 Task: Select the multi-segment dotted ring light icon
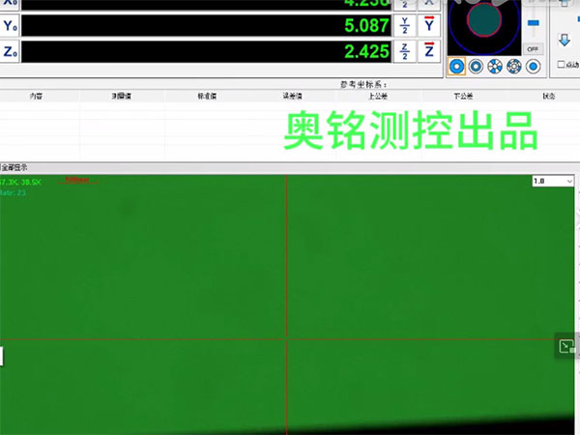(x=514, y=67)
